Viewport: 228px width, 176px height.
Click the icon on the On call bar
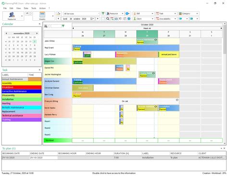pos(177,100)
